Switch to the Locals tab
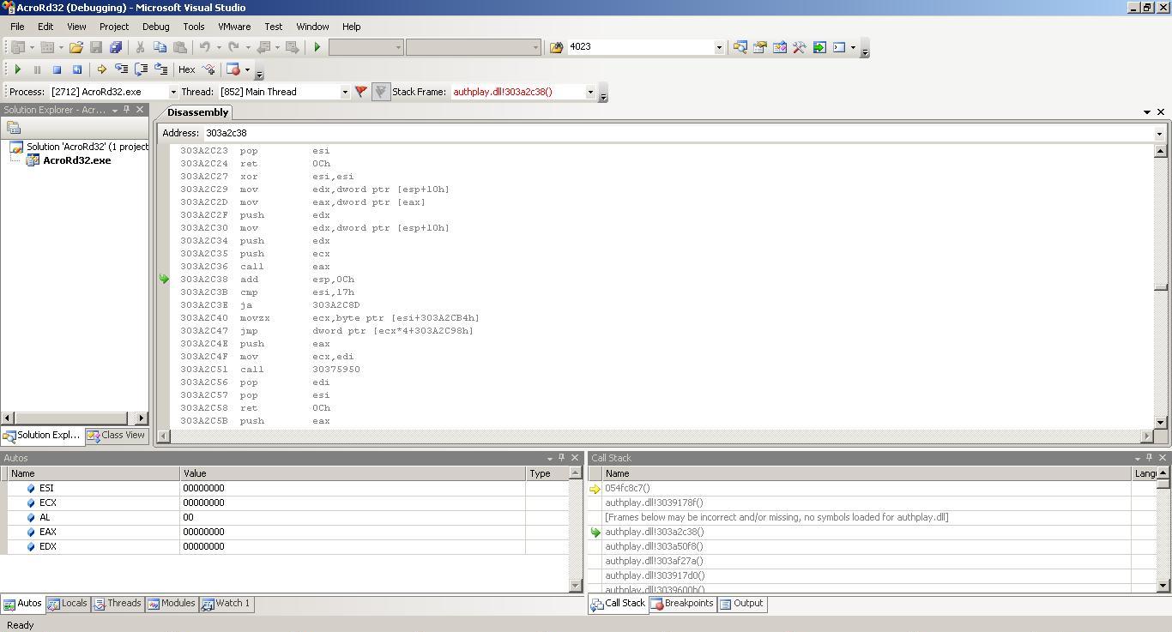This screenshot has height=632, width=1172. [x=67, y=604]
